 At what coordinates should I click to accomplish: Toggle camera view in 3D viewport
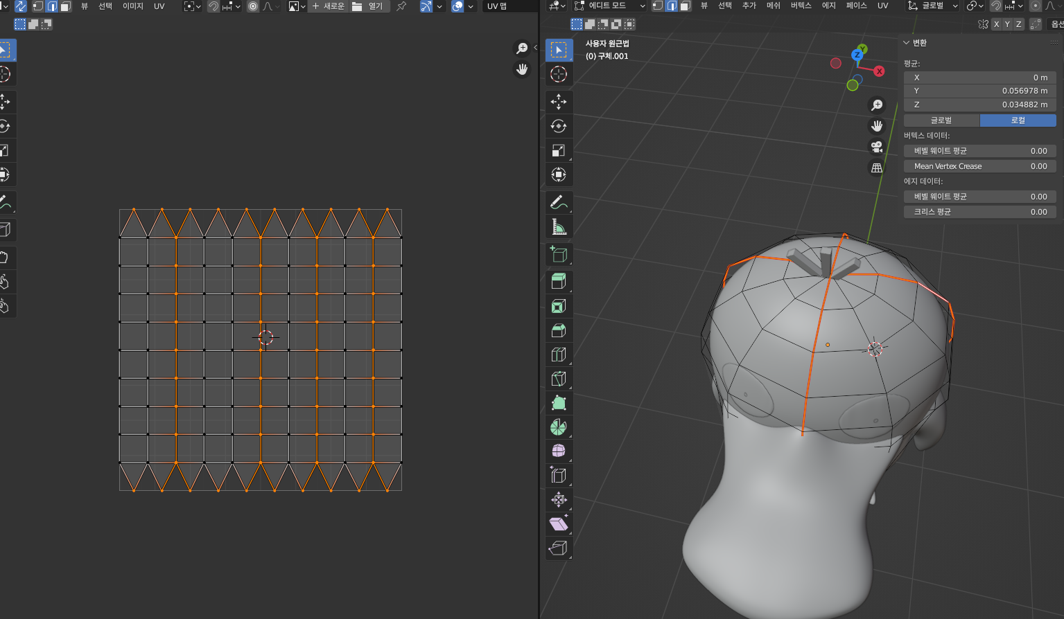click(877, 147)
